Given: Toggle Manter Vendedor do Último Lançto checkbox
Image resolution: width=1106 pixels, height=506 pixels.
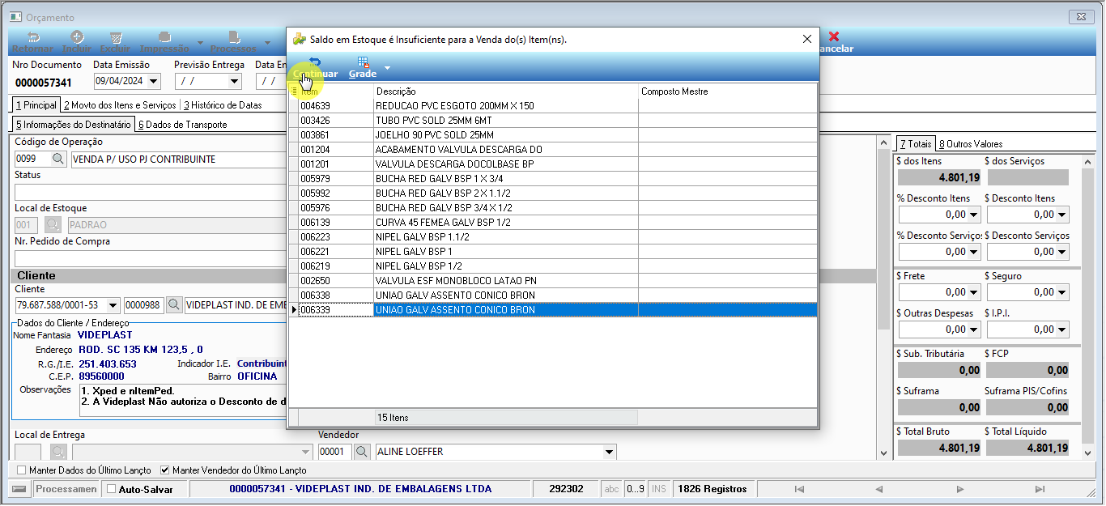Looking at the screenshot, I should [x=165, y=470].
